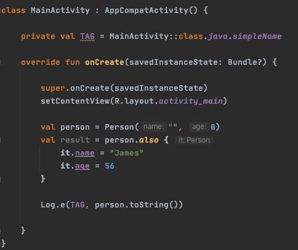Click 'it' on the "James" assignment line
The image size is (298, 250).
65,153
